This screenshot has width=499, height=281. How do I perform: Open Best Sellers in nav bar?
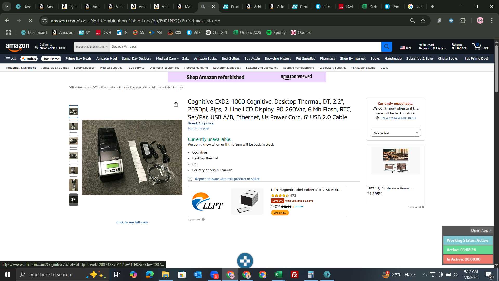(231, 59)
